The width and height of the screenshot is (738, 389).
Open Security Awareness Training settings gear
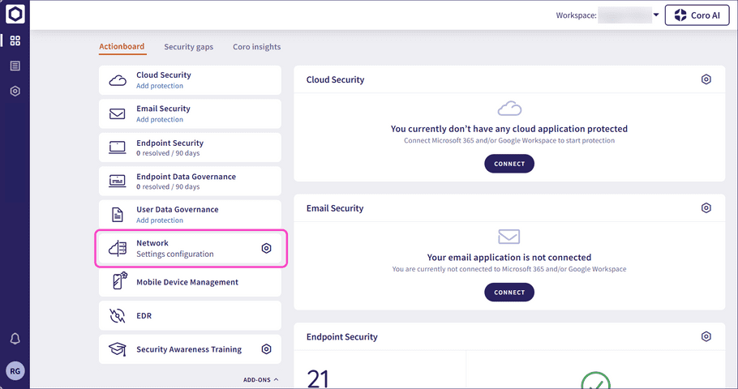tap(266, 349)
